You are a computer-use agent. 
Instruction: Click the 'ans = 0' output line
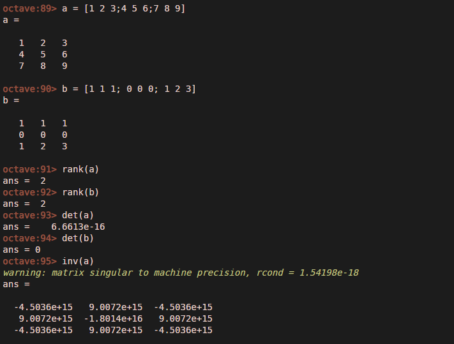22,250
